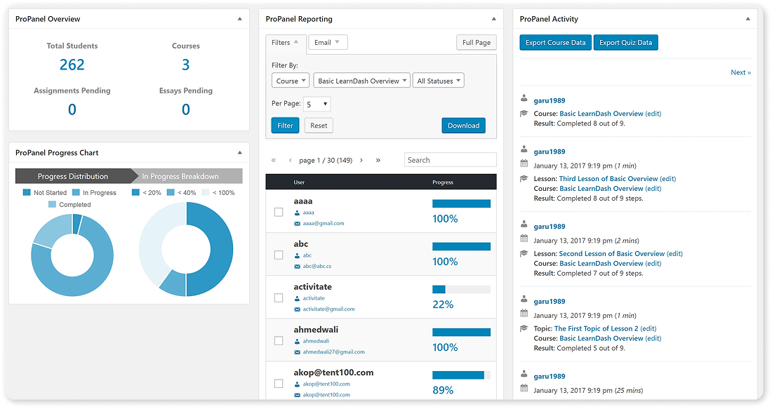Toggle the In Progress legend swatch
This screenshot has width=772, height=409.
click(76, 192)
